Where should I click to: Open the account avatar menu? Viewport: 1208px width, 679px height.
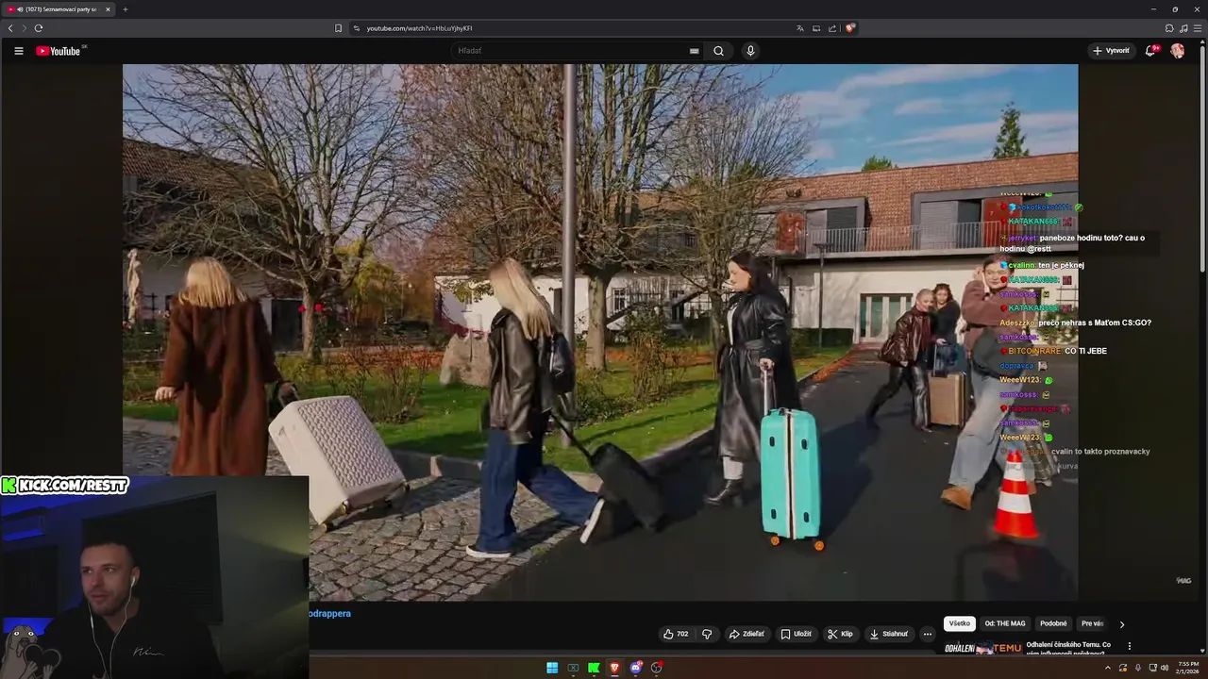tap(1177, 51)
